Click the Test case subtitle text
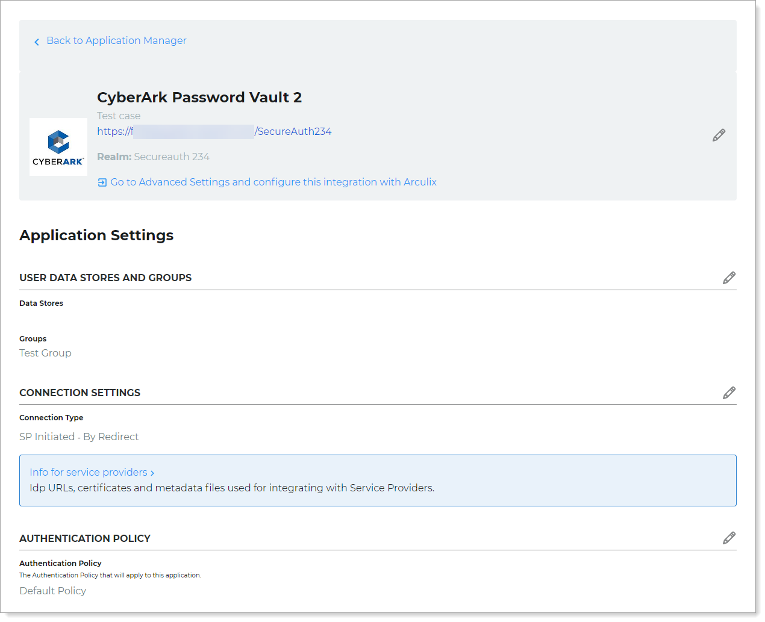 pyautogui.click(x=118, y=116)
